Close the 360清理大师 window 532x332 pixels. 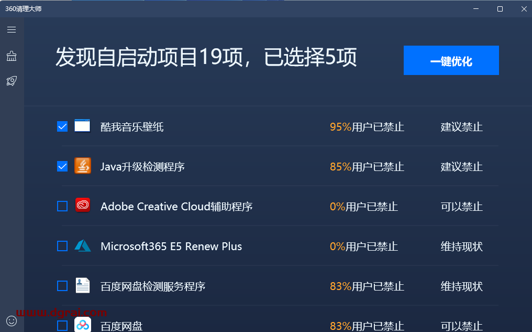[524, 9]
